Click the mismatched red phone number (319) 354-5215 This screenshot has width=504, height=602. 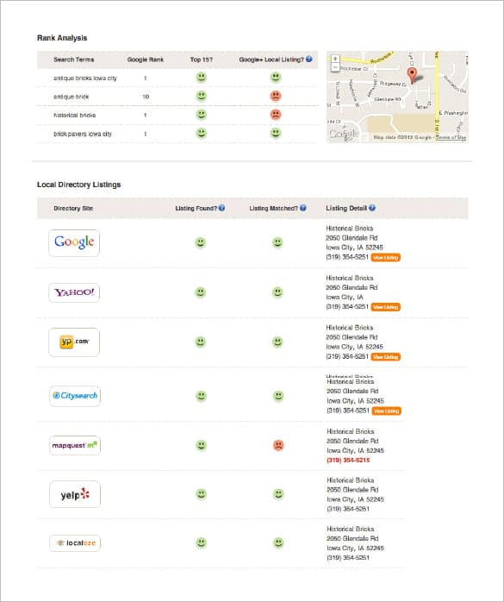(348, 460)
